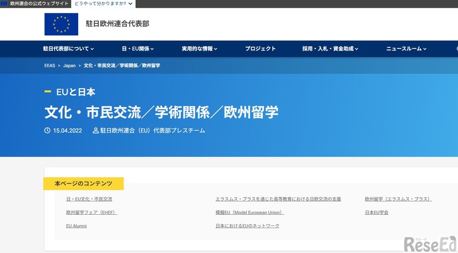Click the EEAS breadcrumb link

(x=50, y=65)
